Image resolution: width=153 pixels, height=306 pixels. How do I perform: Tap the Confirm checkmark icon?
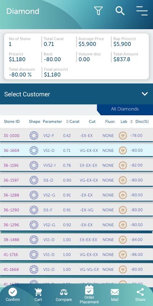click(13, 292)
